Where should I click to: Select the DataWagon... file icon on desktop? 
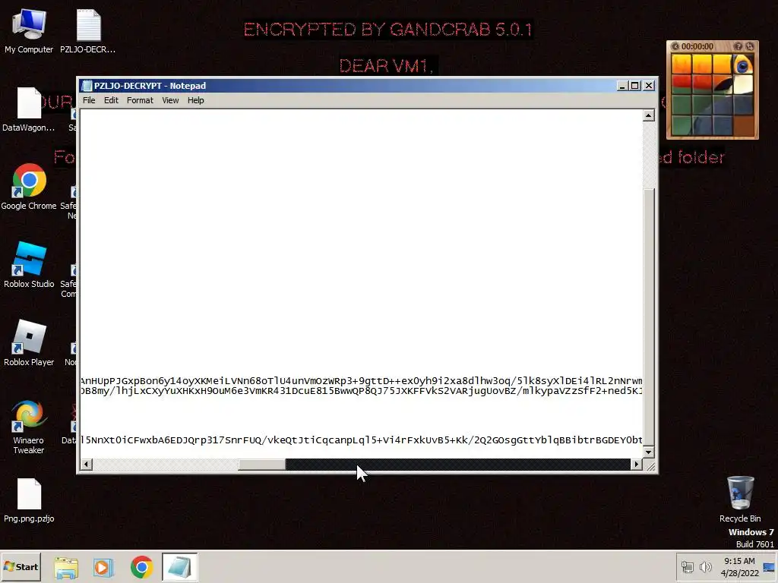[x=29, y=109]
